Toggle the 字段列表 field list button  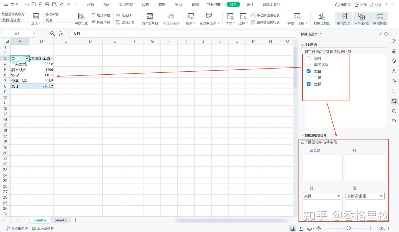344,19
